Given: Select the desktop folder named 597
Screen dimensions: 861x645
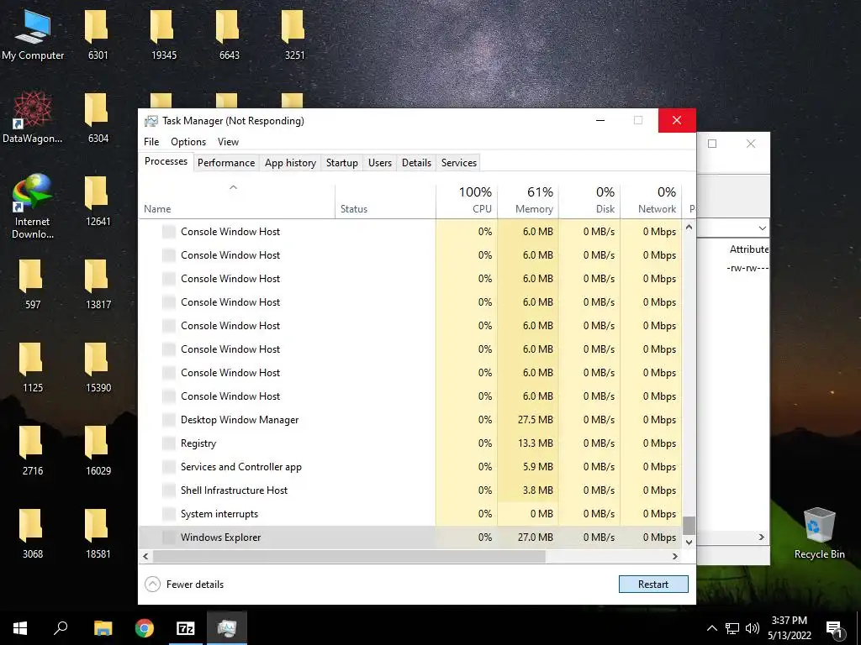Looking at the screenshot, I should pyautogui.click(x=33, y=284).
